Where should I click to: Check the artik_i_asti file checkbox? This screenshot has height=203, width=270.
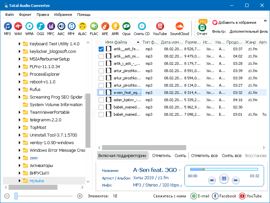tap(101, 63)
